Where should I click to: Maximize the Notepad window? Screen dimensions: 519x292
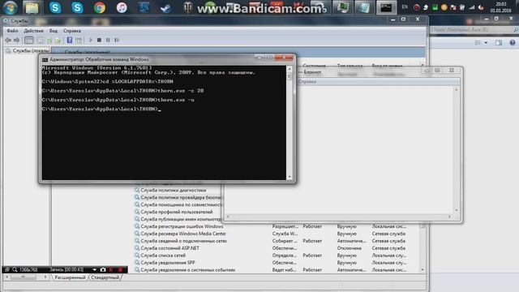tap(437, 71)
